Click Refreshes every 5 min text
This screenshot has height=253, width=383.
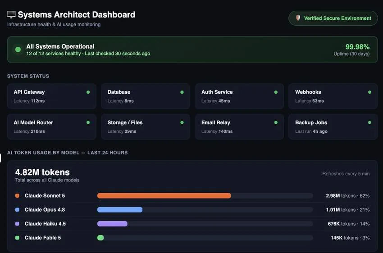tap(346, 174)
